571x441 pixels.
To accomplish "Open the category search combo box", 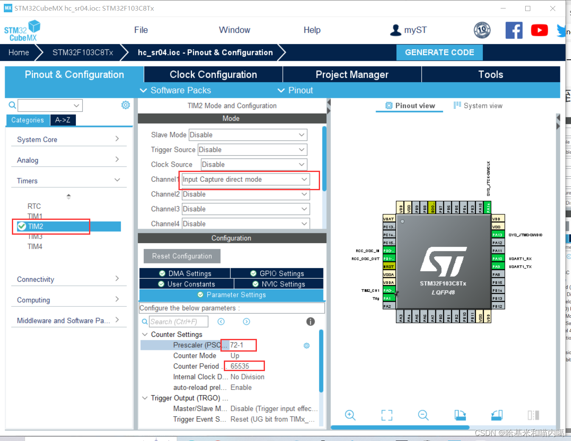I will pos(50,105).
